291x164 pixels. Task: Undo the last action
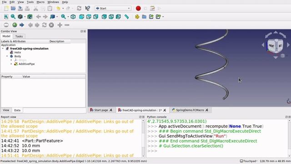(x=58, y=8)
